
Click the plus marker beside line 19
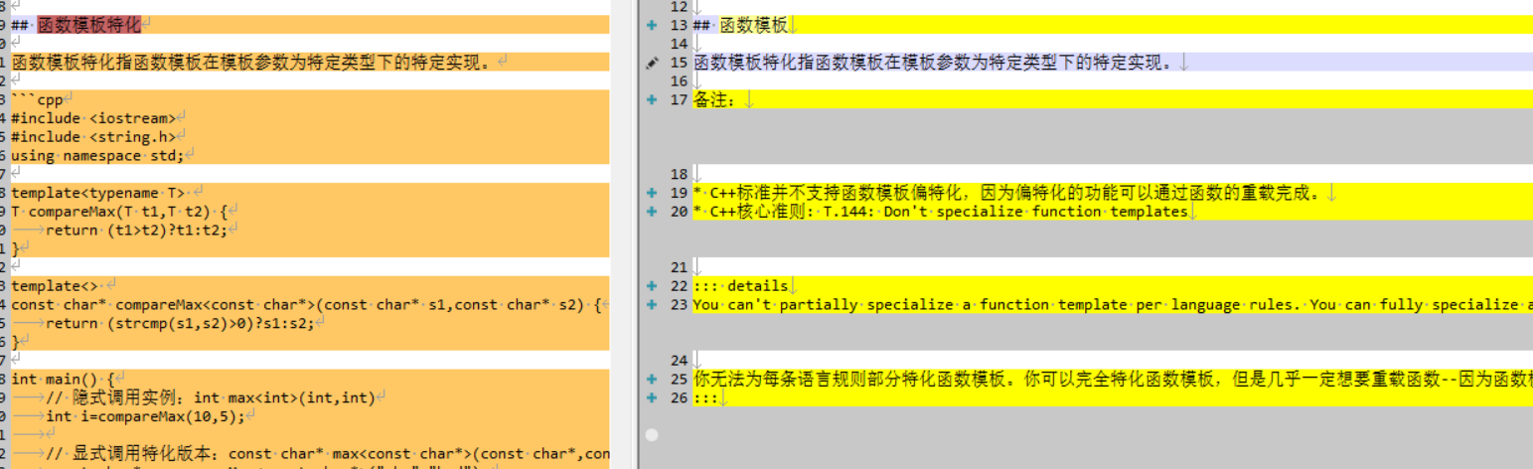[652, 193]
